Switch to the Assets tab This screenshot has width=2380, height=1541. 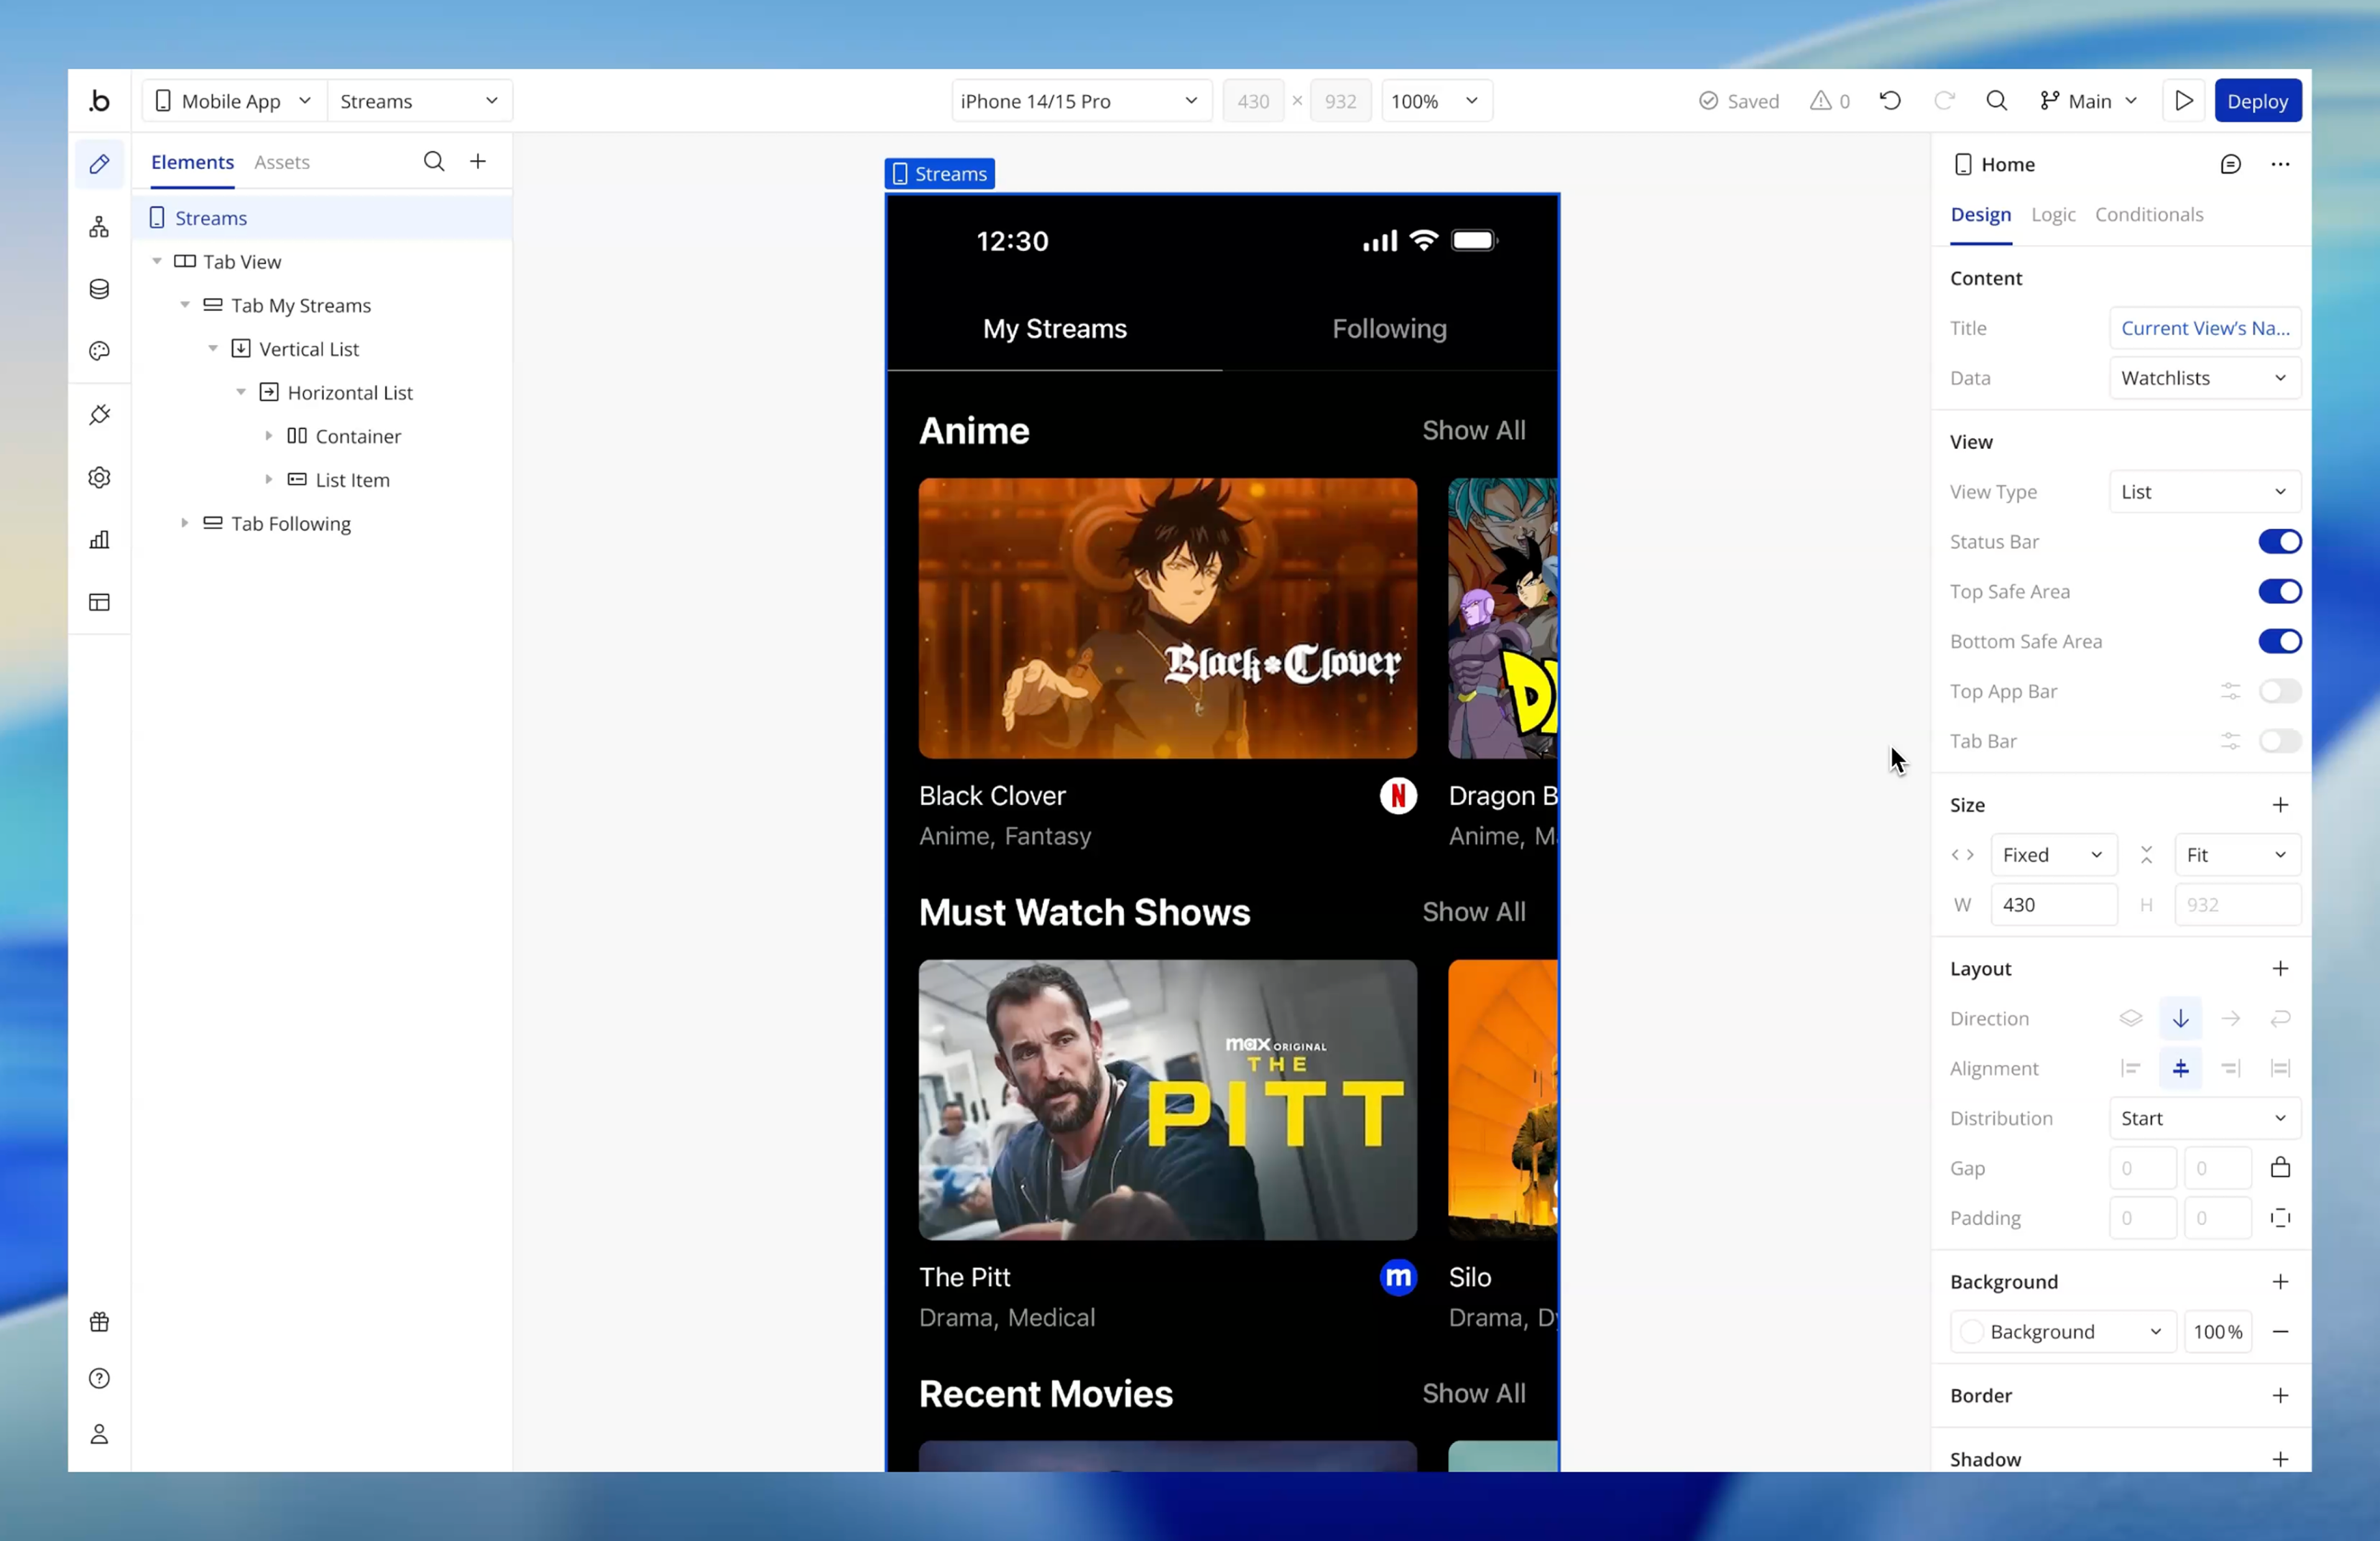[281, 162]
